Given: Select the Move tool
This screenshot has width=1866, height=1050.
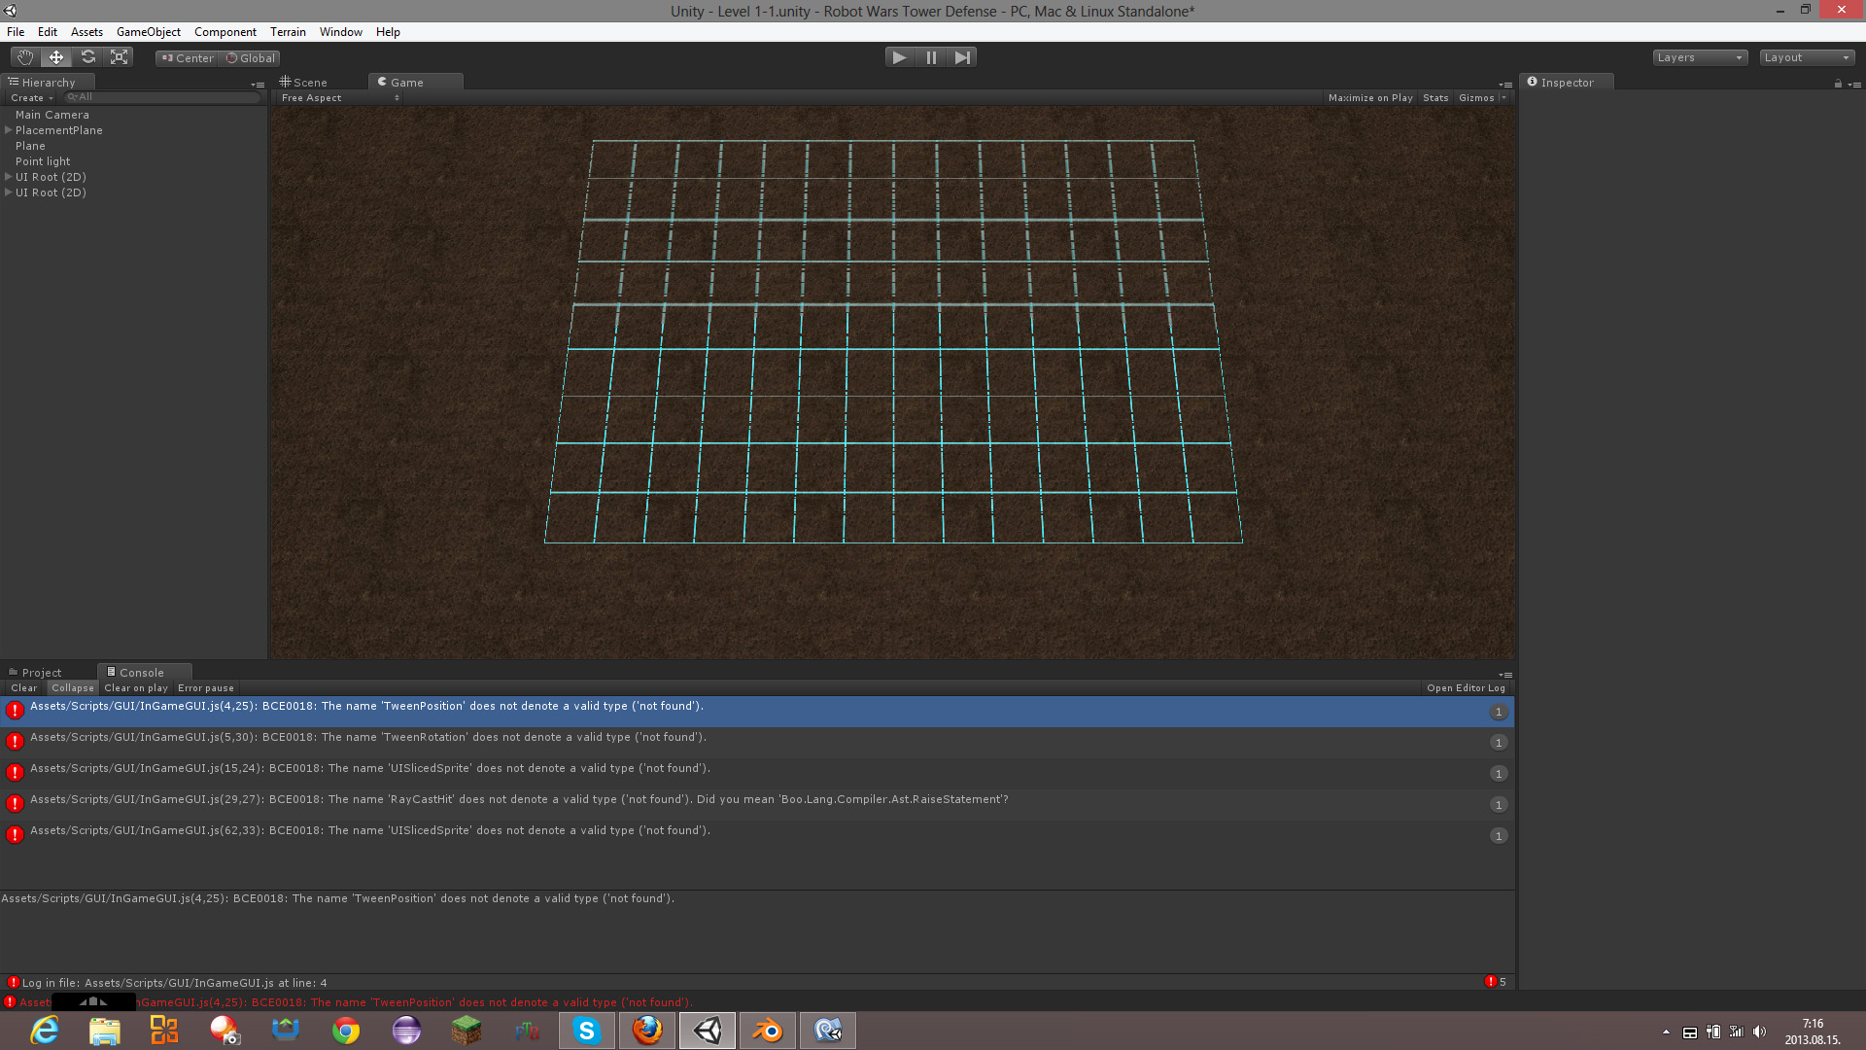Looking at the screenshot, I should [x=56, y=57].
